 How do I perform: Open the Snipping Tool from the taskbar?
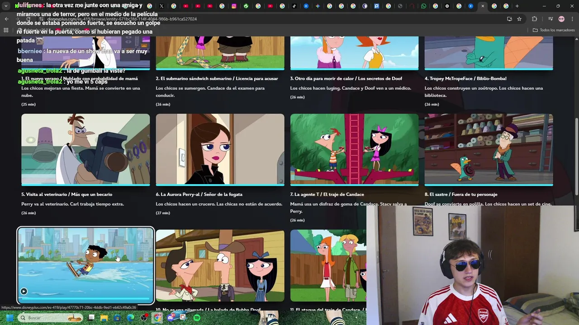point(183,317)
